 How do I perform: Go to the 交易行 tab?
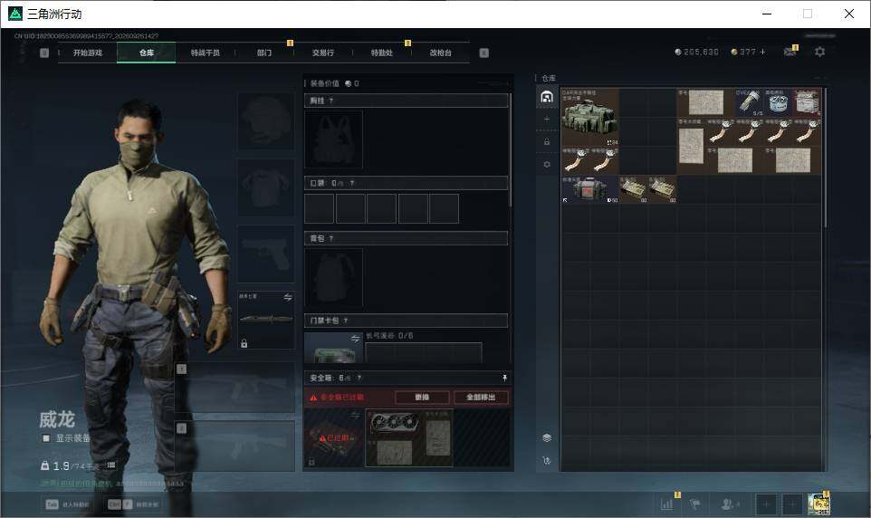tap(323, 53)
